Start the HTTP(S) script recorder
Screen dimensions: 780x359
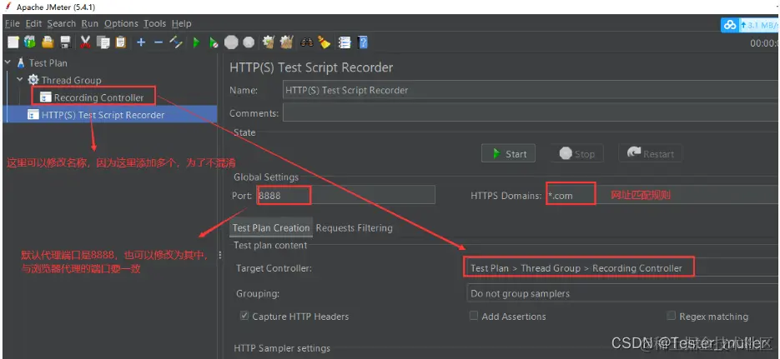pyautogui.click(x=508, y=153)
